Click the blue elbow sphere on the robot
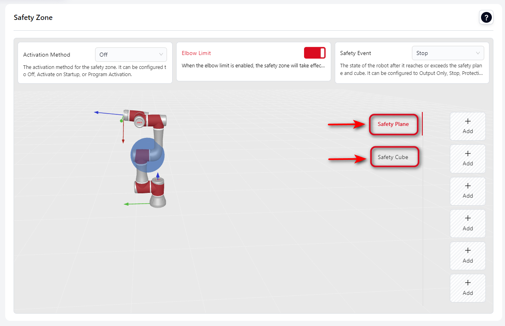Viewport: 505px width, 326px height. 147,155
